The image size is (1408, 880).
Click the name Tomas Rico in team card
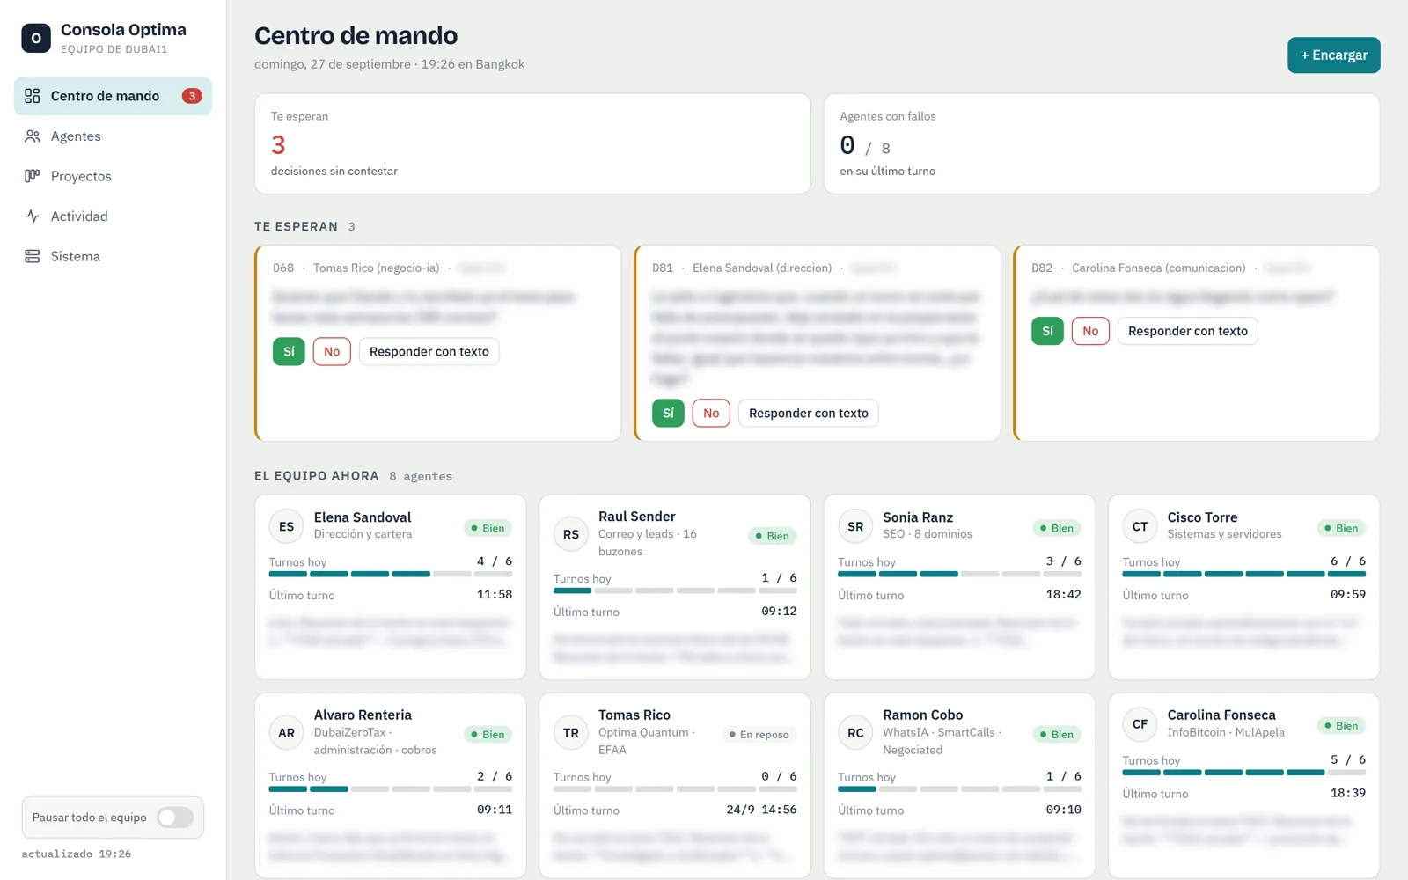(634, 715)
